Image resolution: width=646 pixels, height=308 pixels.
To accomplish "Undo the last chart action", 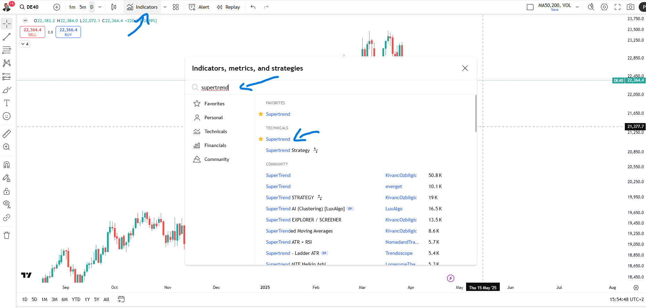I will pos(253,7).
